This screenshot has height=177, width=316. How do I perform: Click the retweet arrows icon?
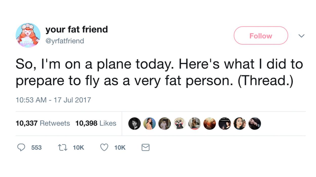[x=63, y=147]
